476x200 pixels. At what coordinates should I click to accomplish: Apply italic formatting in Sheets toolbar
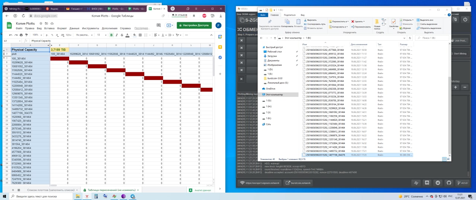(x=116, y=35)
